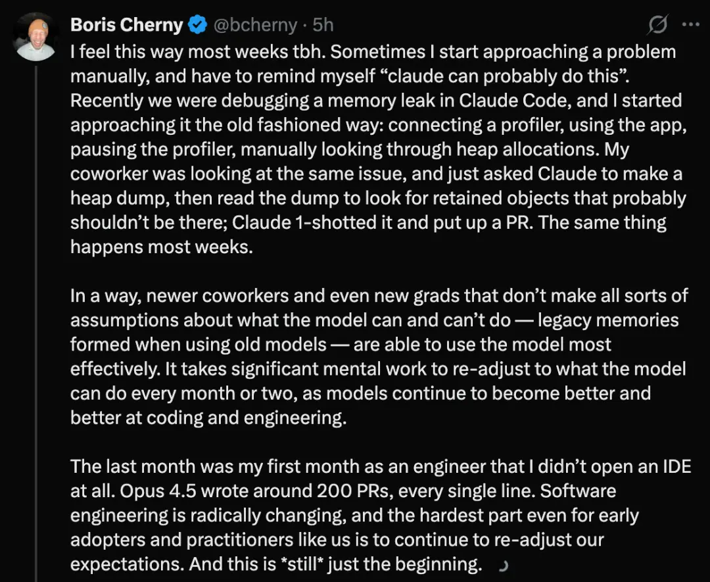Click Boris Cherny's profile picture
Viewport: 710px width, 582px height.
coord(35,36)
